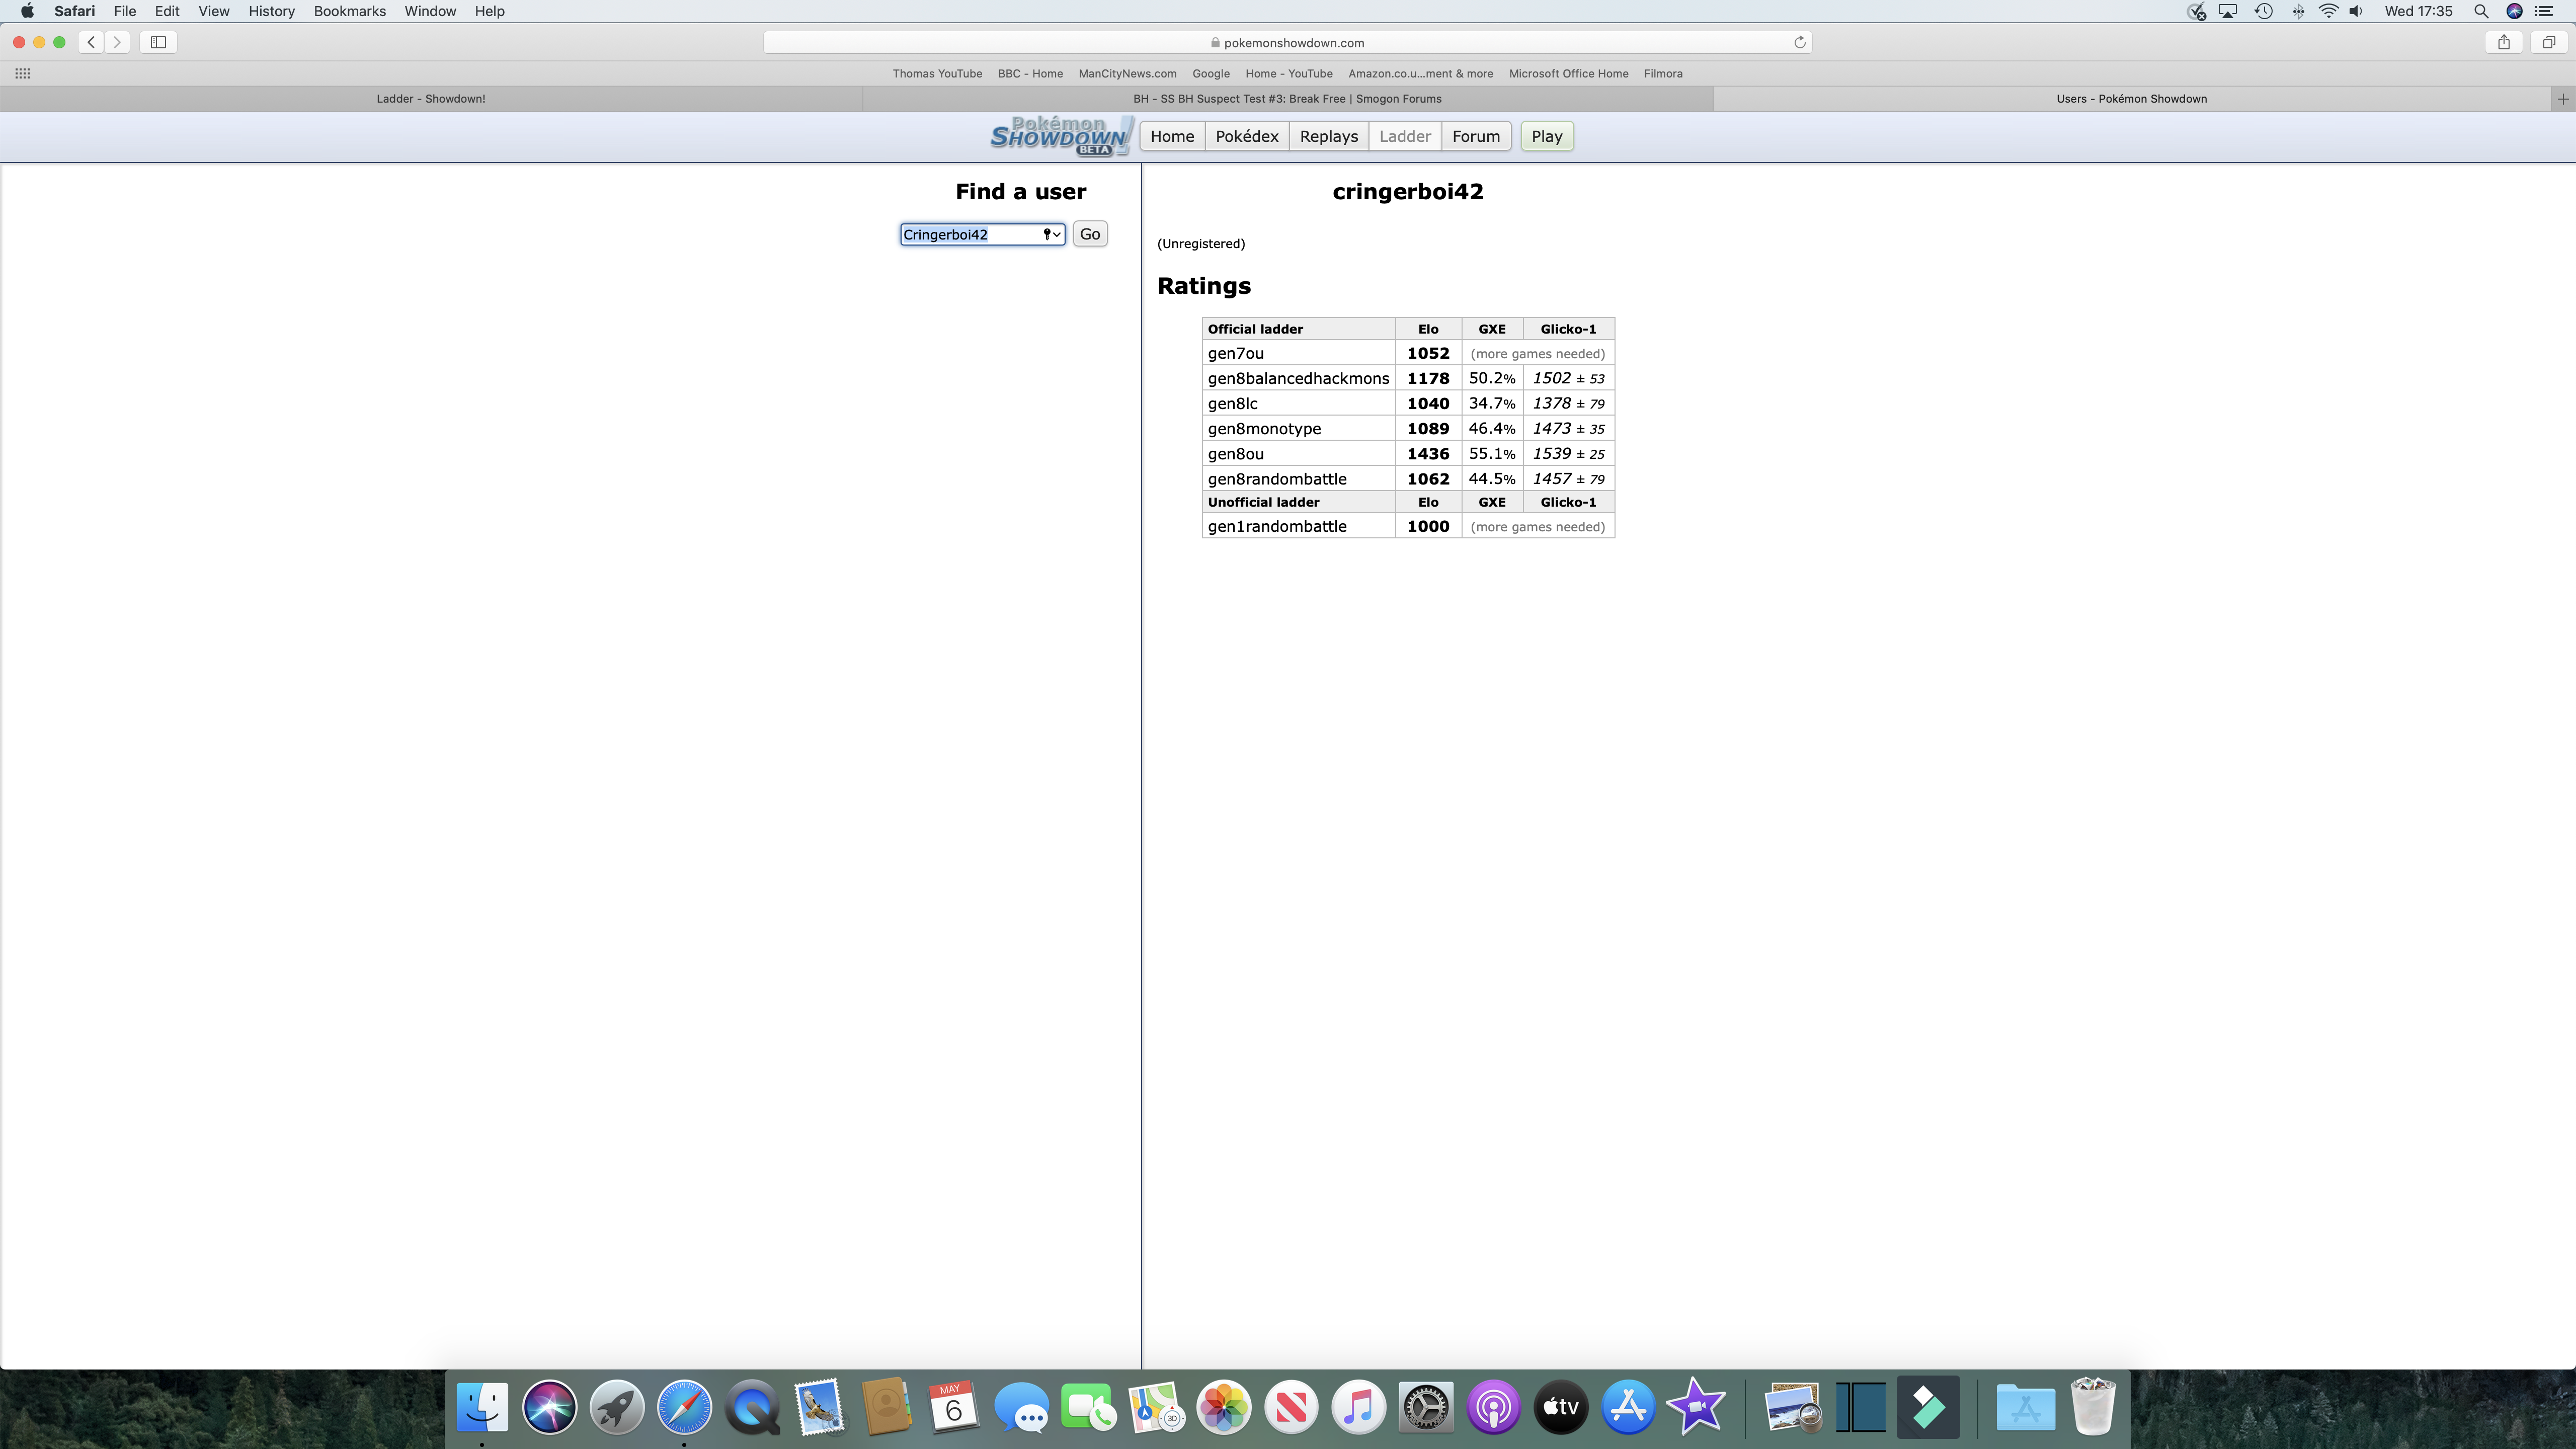
Task: Open the Ladder nav link
Action: (1404, 136)
